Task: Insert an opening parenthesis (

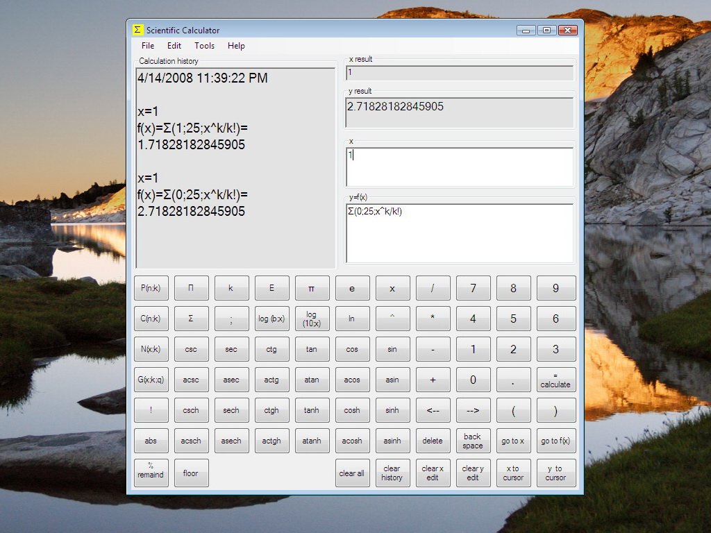Action: click(513, 410)
